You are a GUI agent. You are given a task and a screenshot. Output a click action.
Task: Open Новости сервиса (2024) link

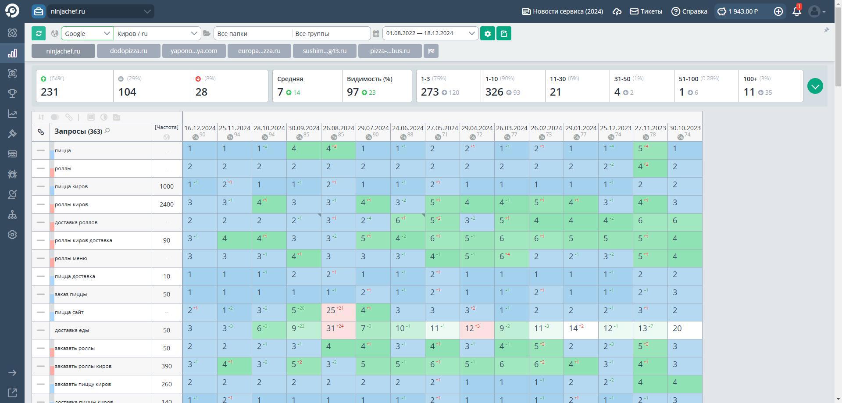pyautogui.click(x=562, y=11)
